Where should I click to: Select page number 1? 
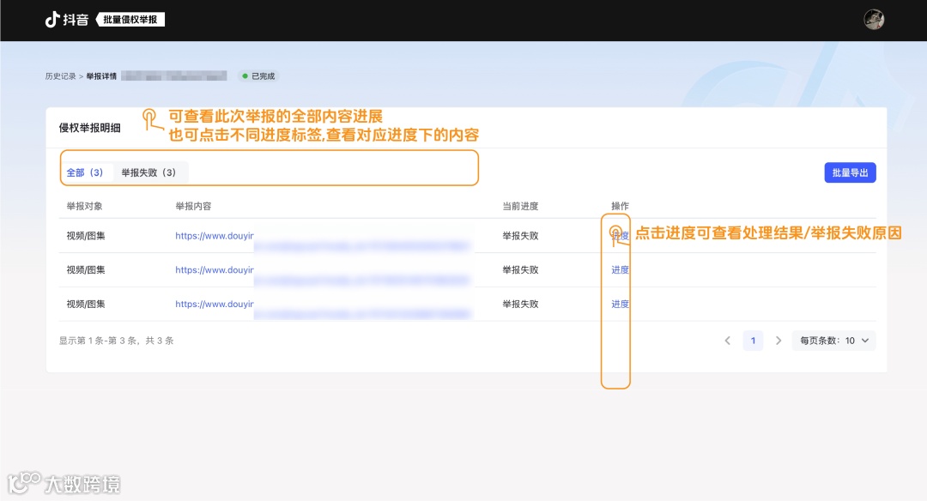pos(753,341)
